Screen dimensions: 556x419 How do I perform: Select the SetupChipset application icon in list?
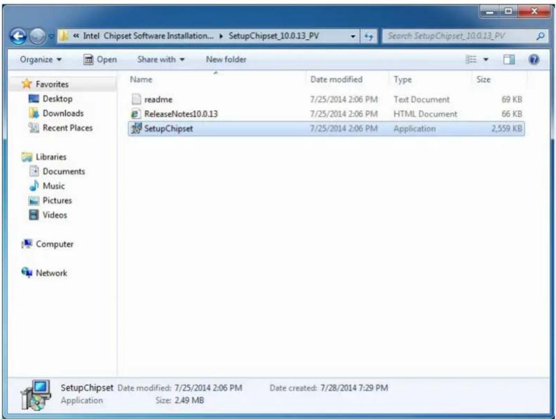[136, 128]
